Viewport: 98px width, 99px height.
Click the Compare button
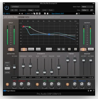coord(23,10)
